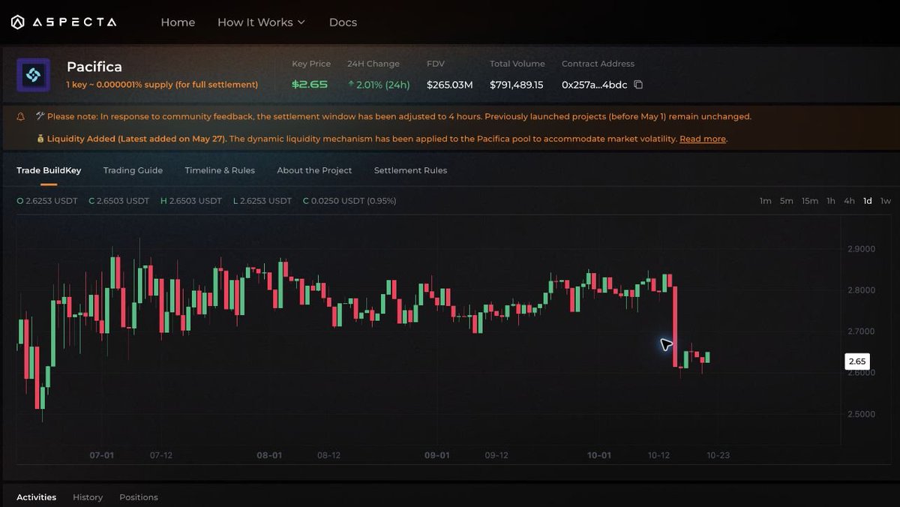Click the 07-01 date axis label
This screenshot has width=900, height=507.
(x=101, y=455)
